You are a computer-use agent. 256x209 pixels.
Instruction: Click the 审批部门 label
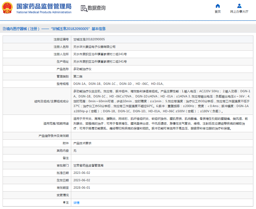[63, 165]
